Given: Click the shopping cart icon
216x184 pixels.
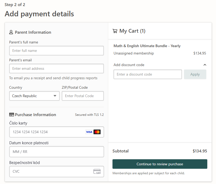Looking at the screenshot, I should 115,31.
